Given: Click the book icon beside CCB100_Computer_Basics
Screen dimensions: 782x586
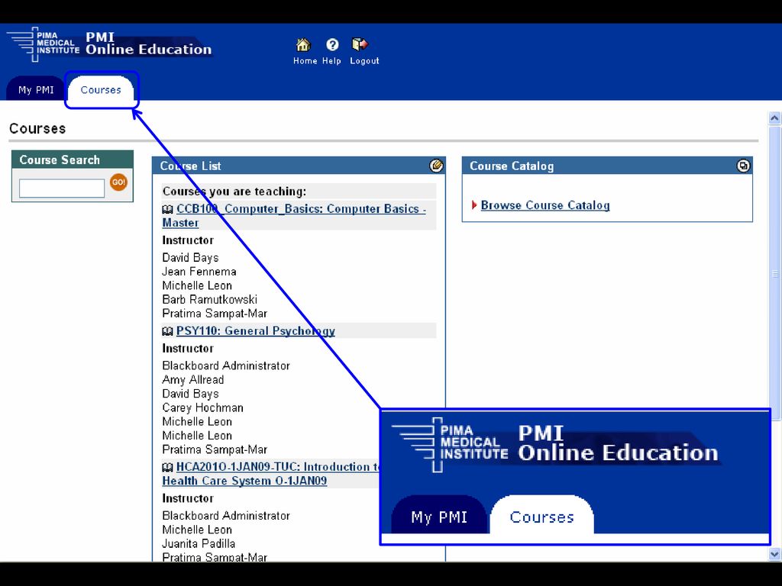Looking at the screenshot, I should click(167, 209).
